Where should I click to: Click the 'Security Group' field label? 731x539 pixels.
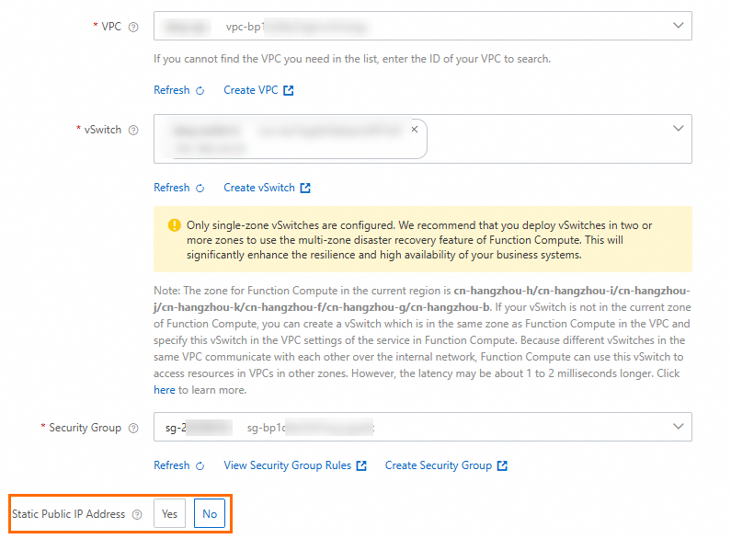pyautogui.click(x=85, y=428)
